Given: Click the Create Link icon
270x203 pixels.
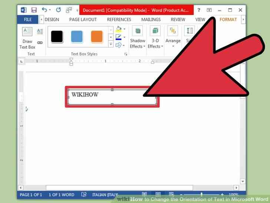Looking at the screenshot, I should 40,43.
